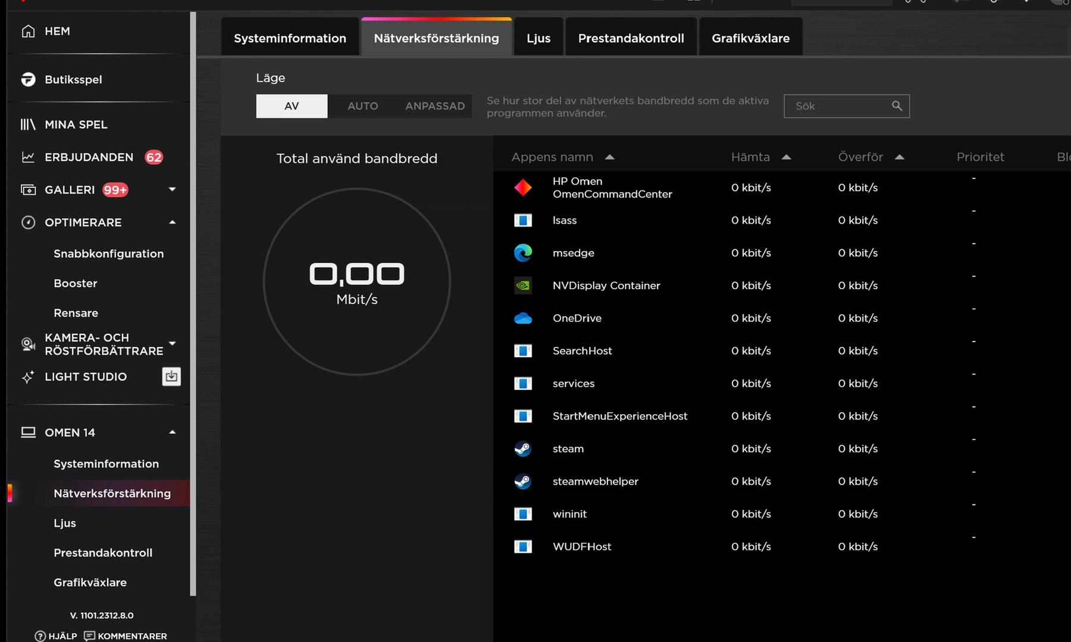Click the HP Omen diamond app icon

[x=523, y=187]
